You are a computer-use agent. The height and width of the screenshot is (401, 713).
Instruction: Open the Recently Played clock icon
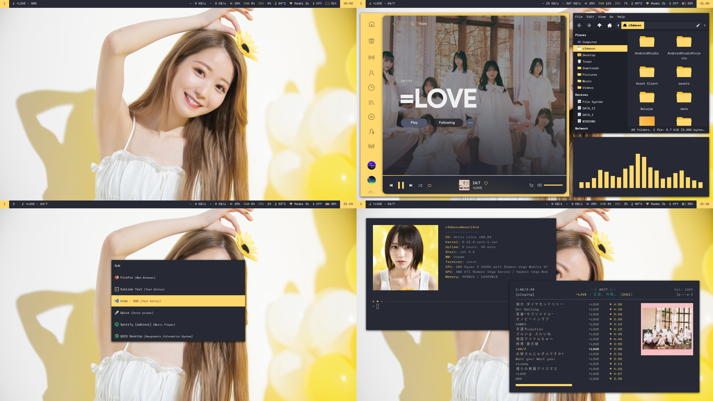pyautogui.click(x=371, y=87)
